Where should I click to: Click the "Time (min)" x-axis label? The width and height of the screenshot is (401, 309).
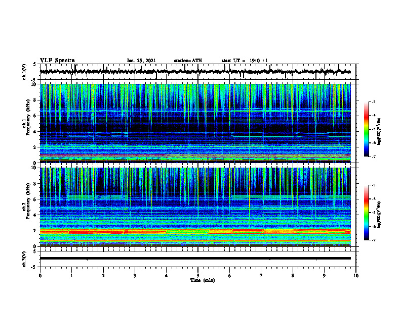203,280
